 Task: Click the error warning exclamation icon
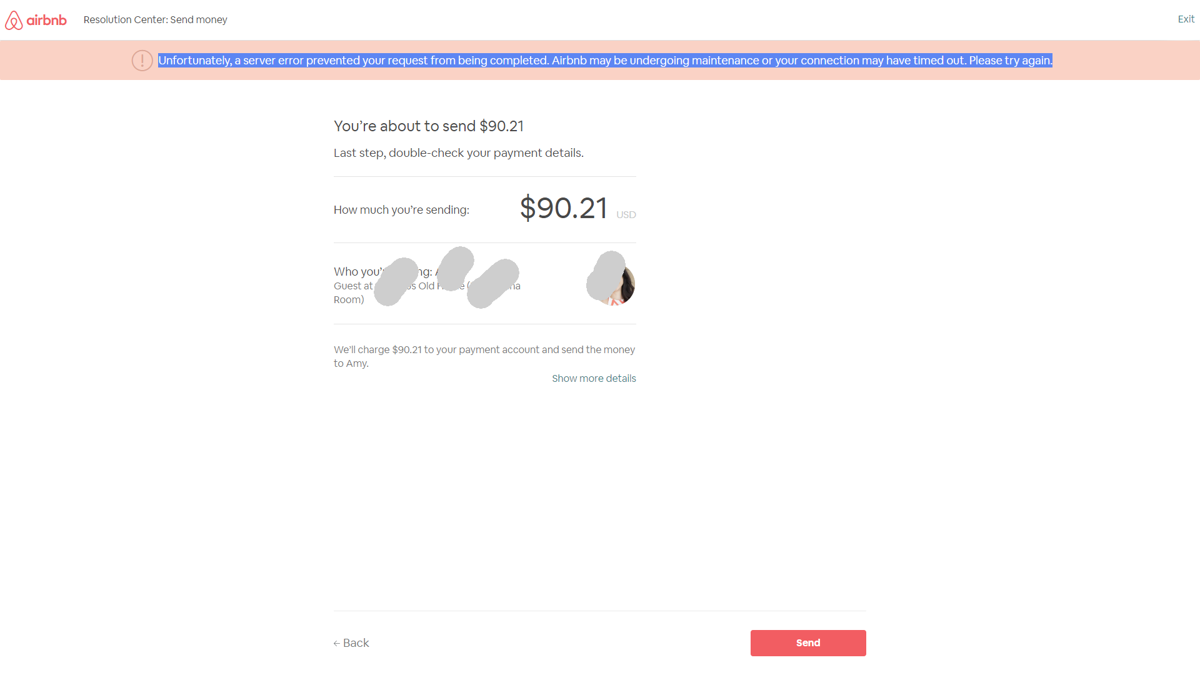tap(142, 61)
